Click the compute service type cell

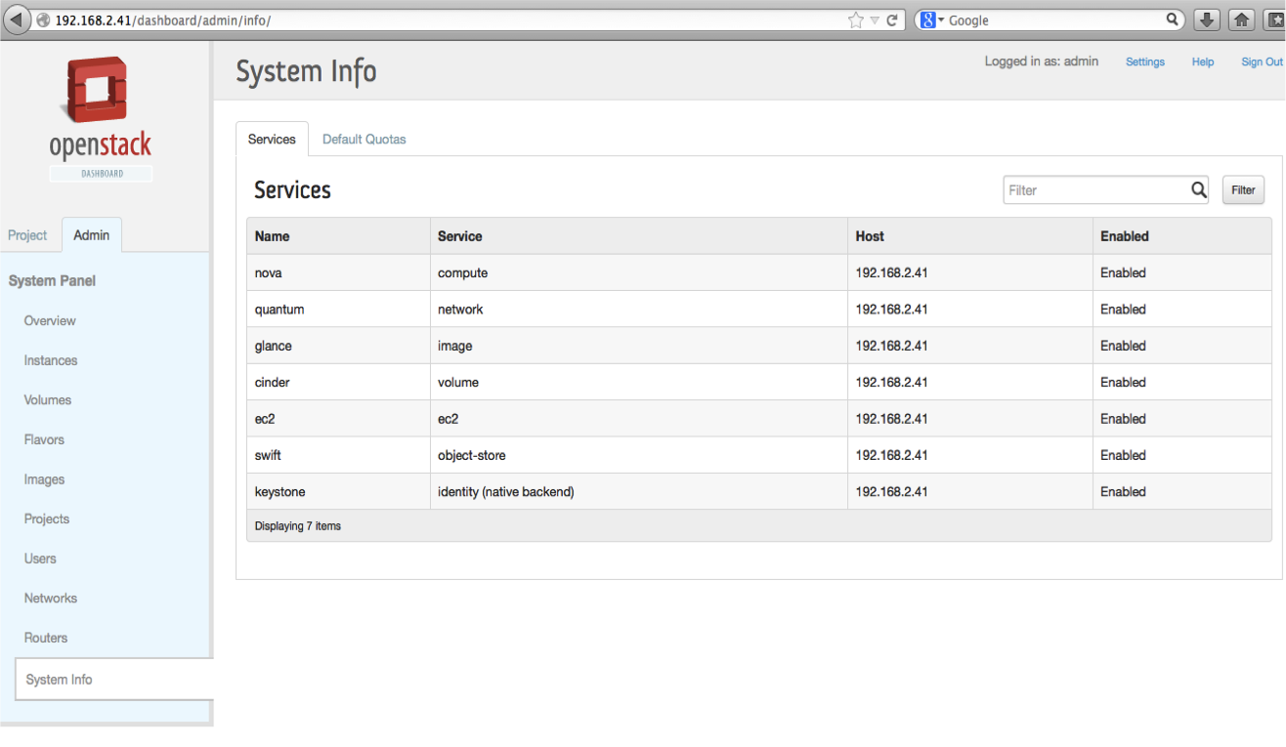tap(639, 273)
